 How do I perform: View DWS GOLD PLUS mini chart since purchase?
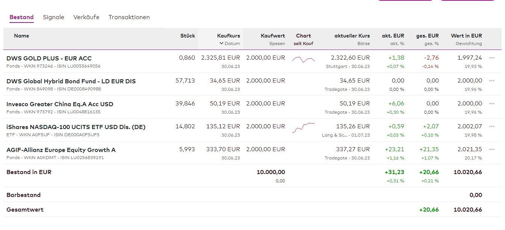(x=303, y=59)
